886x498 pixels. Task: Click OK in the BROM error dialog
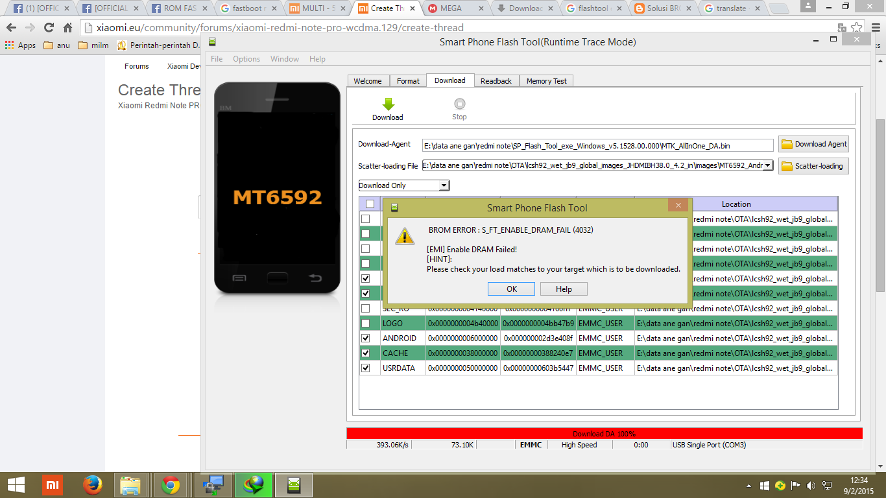[x=512, y=289]
